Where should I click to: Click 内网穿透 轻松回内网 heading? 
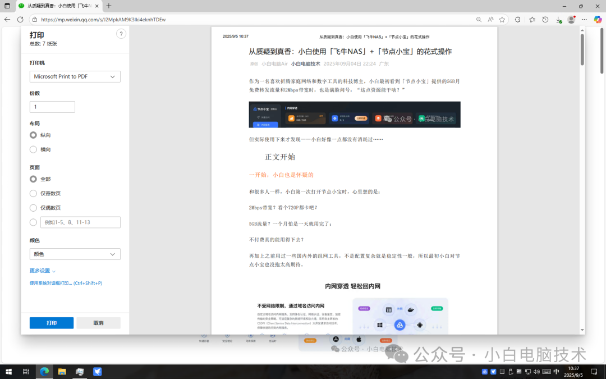352,286
